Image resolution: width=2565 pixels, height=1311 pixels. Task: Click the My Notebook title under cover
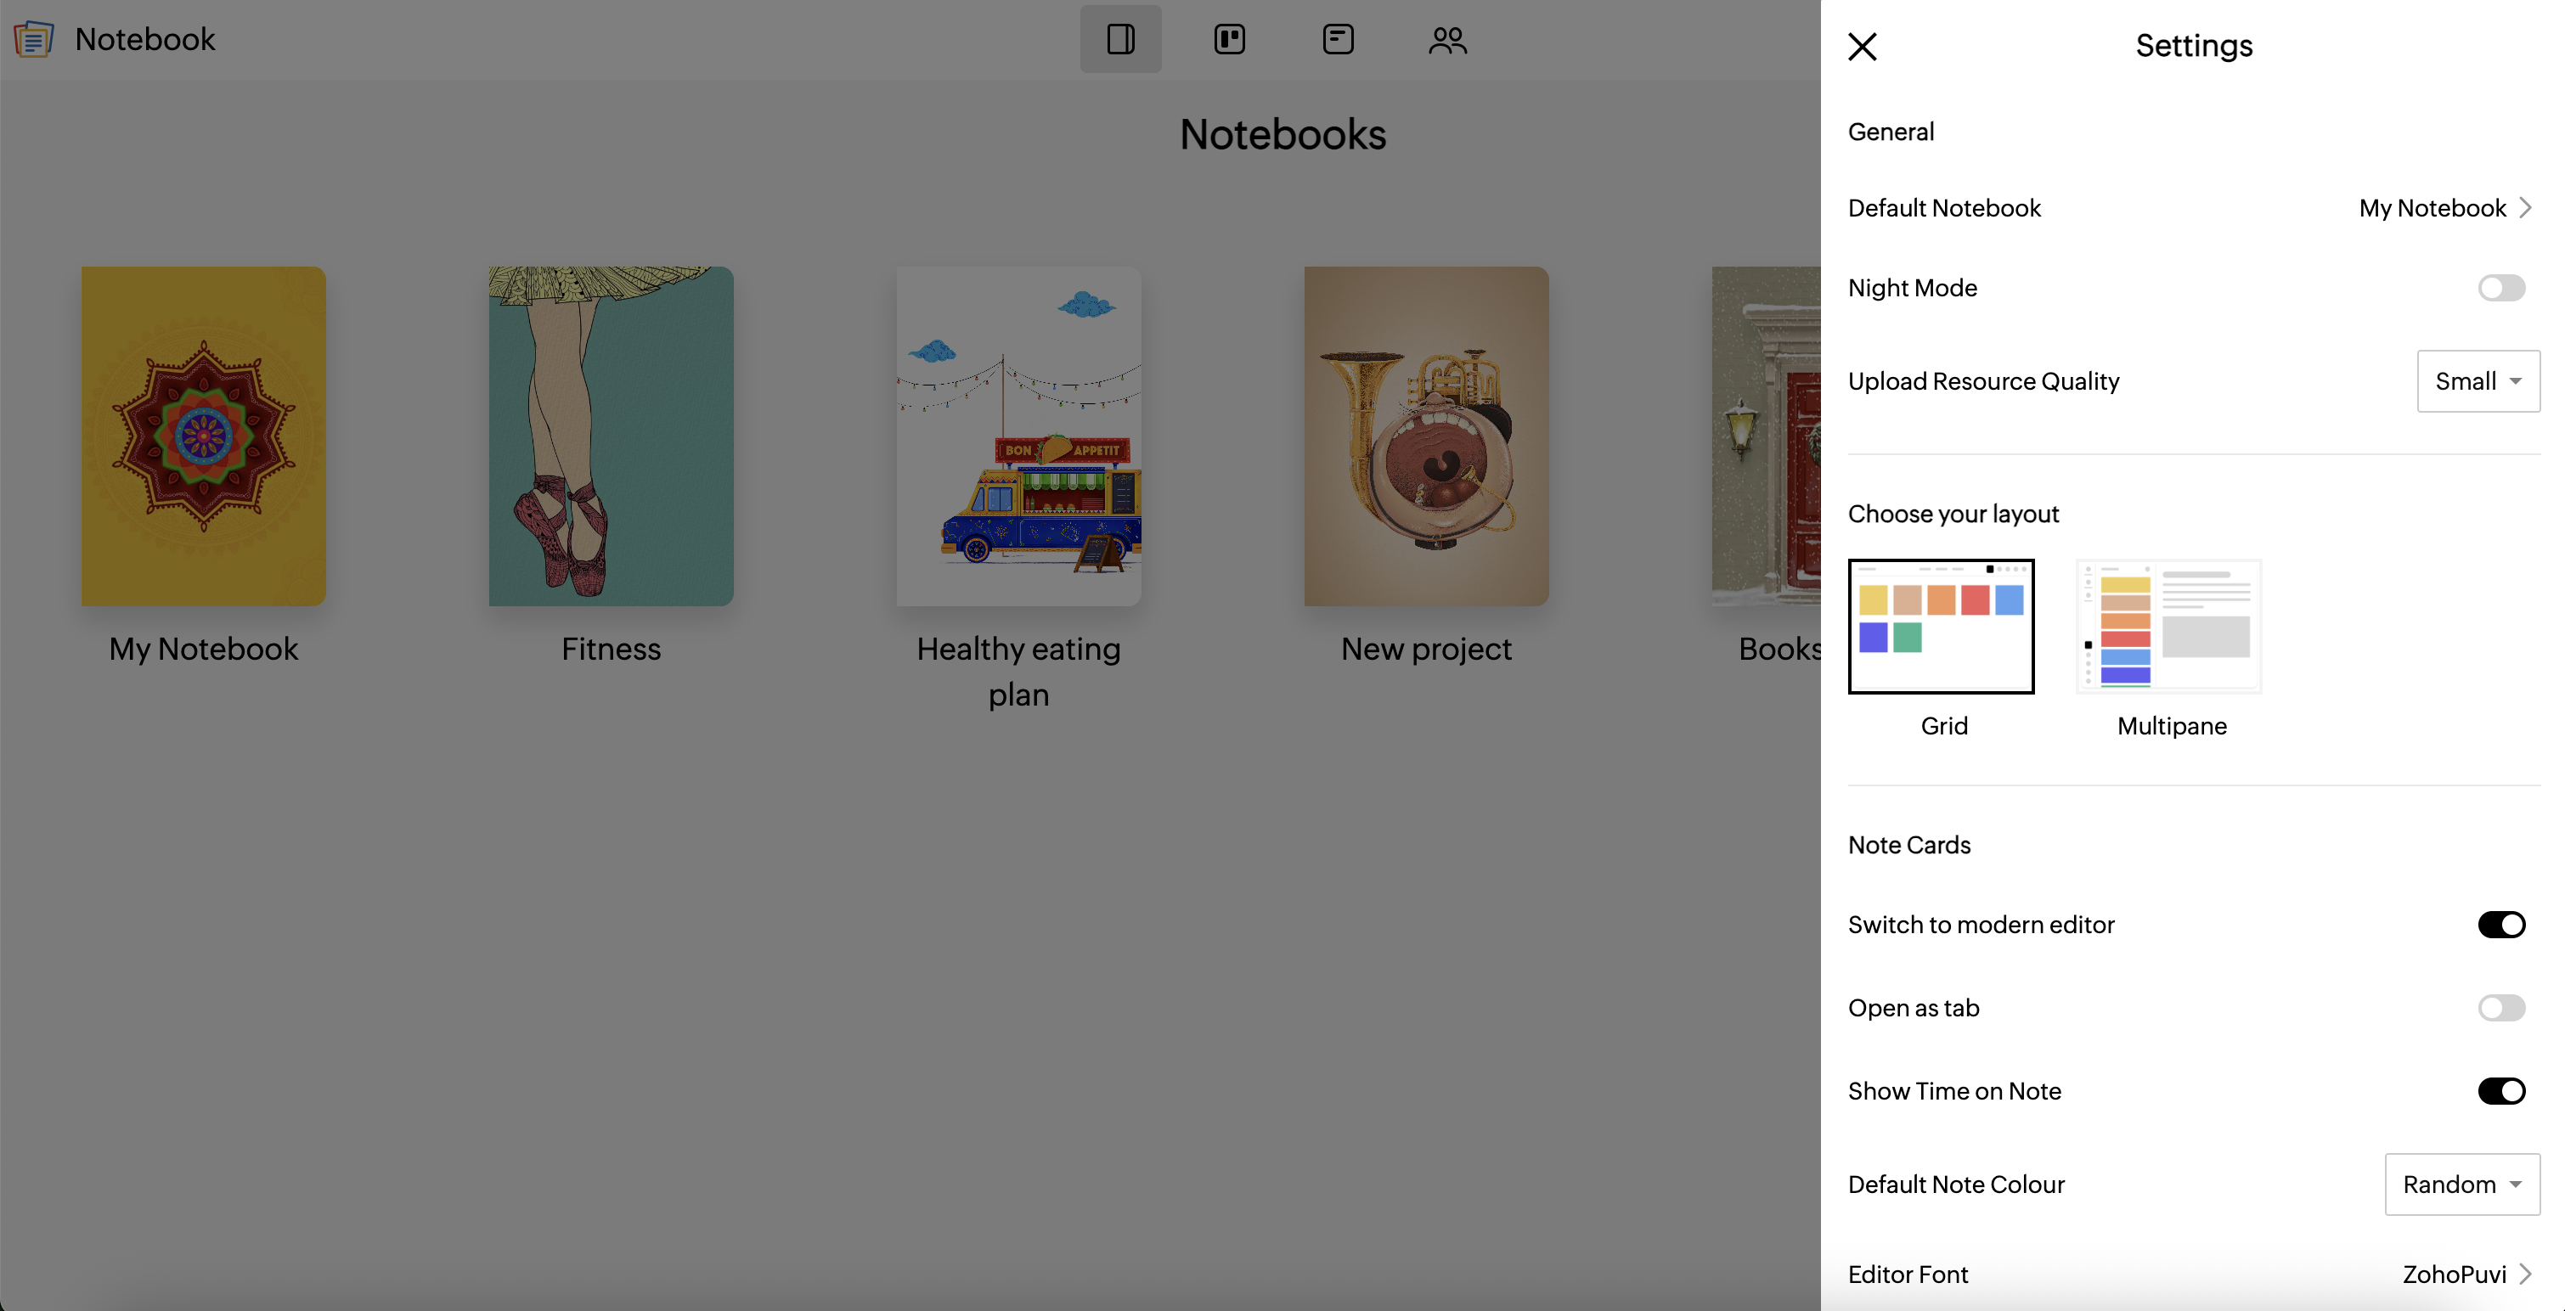pos(203,649)
